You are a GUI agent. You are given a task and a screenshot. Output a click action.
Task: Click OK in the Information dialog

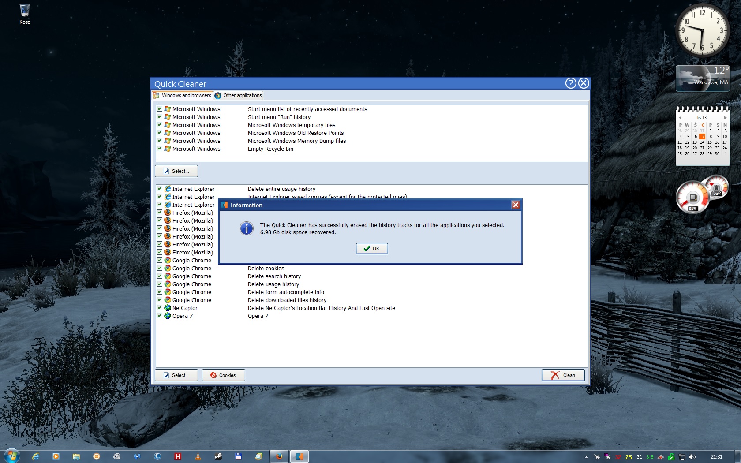[x=372, y=249]
